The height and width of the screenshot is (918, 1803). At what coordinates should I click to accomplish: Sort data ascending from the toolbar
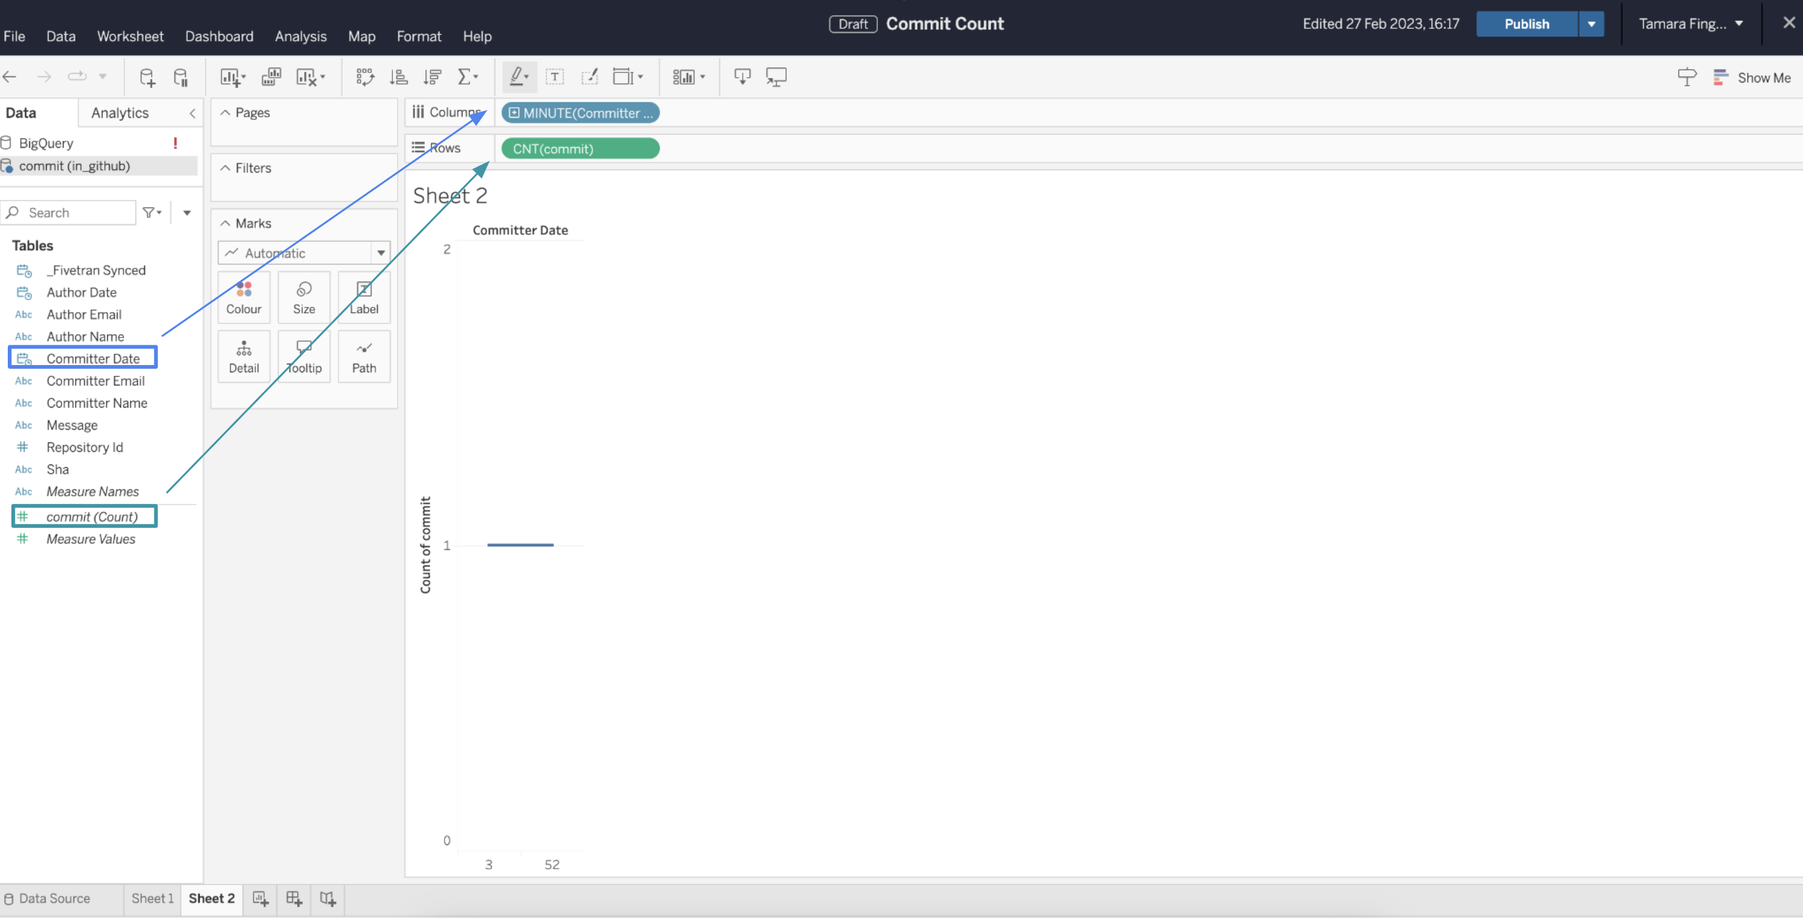398,77
